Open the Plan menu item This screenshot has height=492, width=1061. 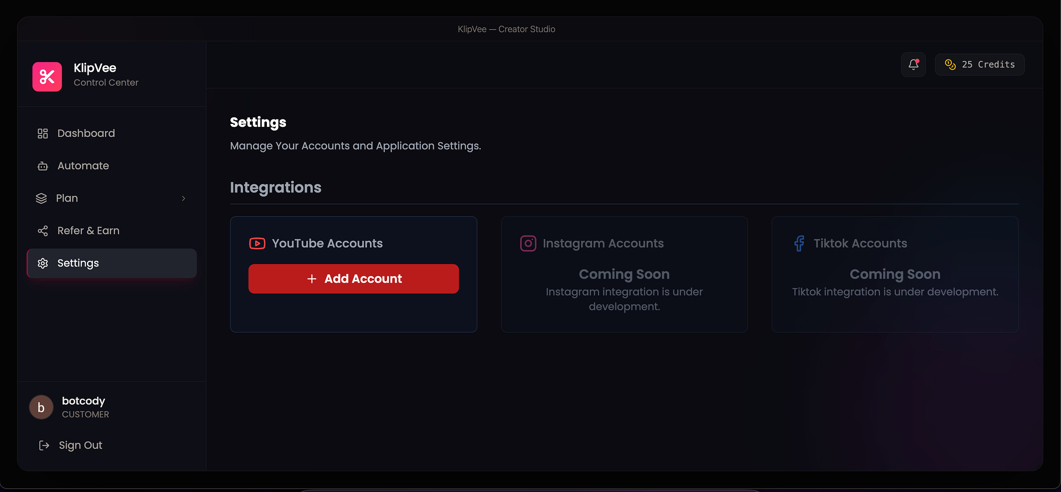pos(112,199)
